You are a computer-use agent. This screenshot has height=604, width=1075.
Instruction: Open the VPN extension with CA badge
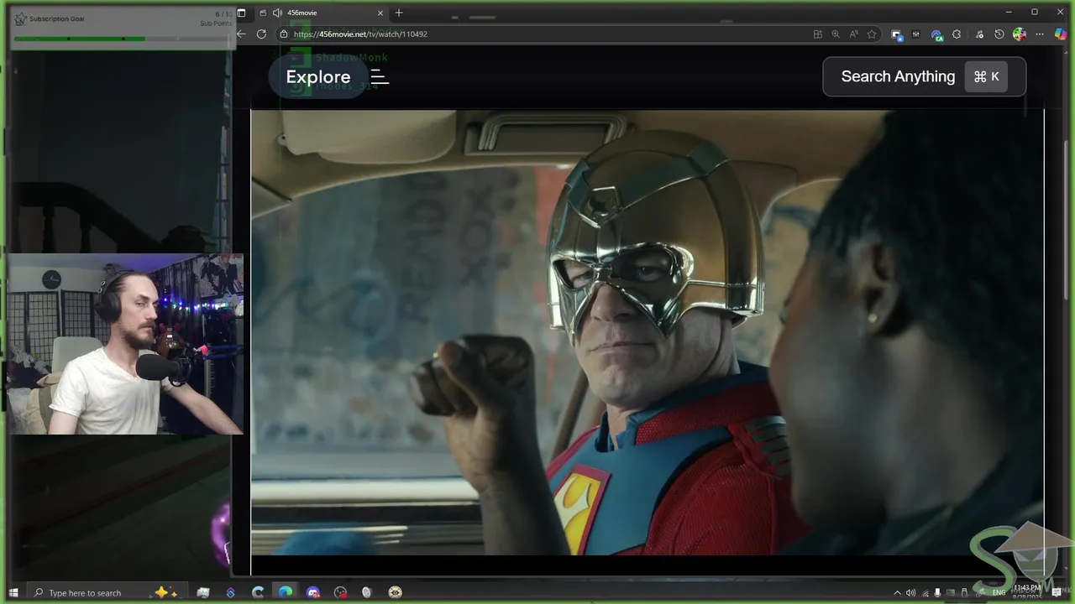click(936, 35)
